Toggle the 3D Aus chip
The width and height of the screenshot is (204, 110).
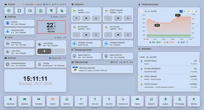[128, 62]
